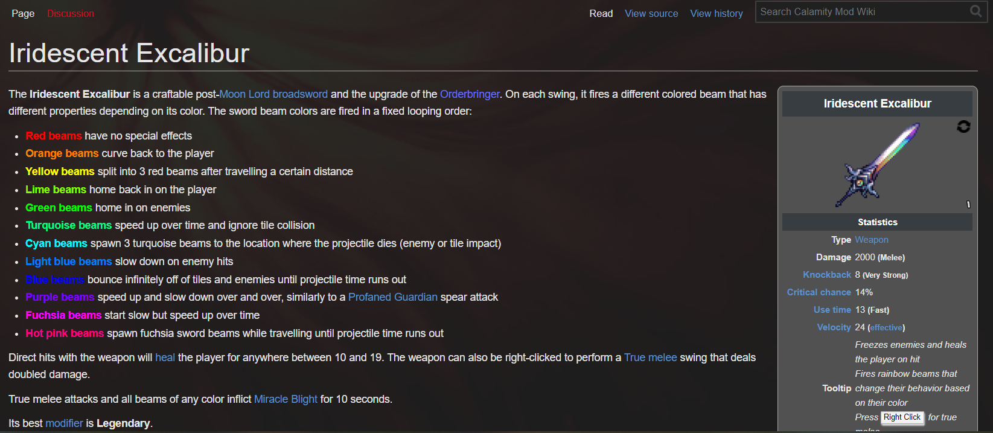Click the image refresh cycle icon in infobox
Screen dimensions: 993x433
(x=963, y=126)
